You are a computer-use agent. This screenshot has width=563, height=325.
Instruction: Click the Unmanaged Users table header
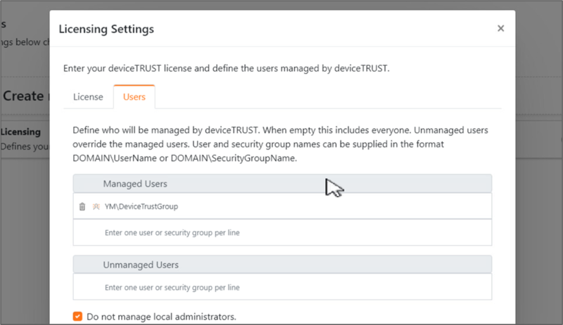282,265
